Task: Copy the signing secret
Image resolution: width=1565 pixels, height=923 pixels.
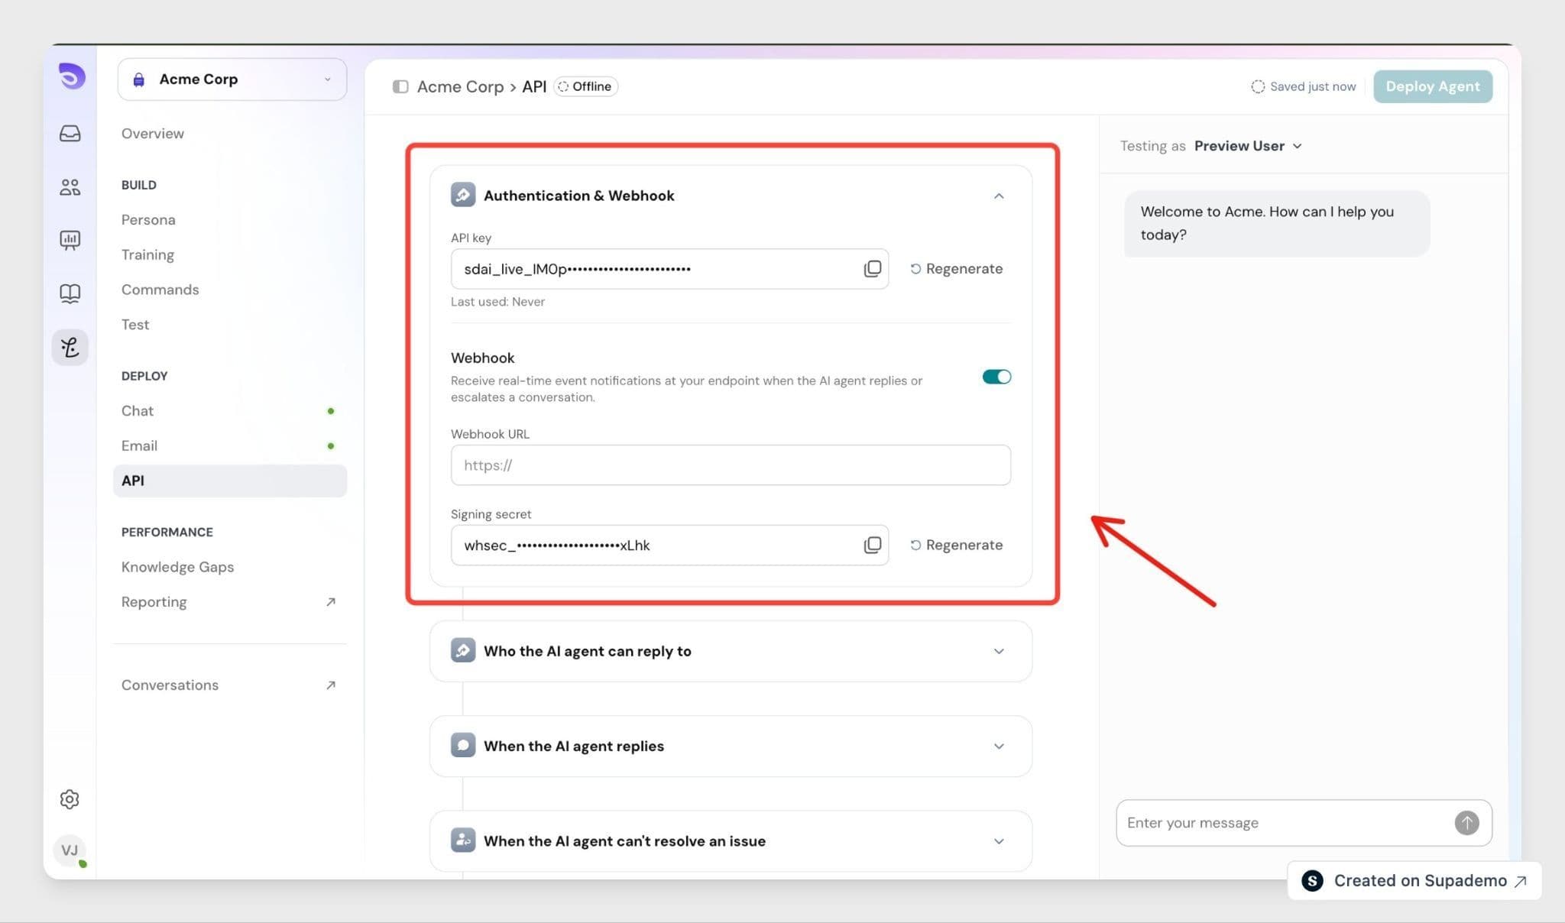Action: (872, 546)
